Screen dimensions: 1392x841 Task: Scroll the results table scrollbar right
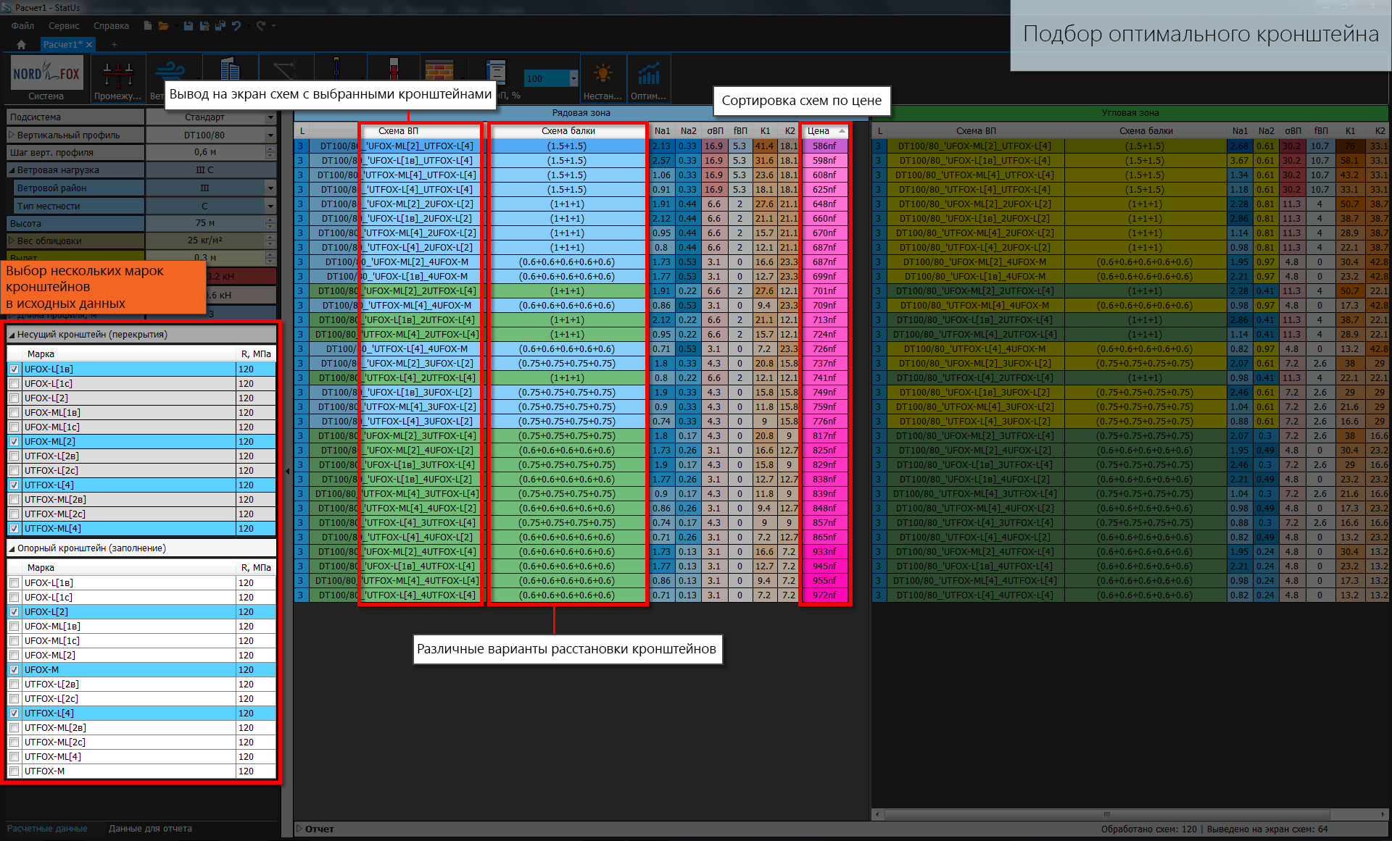pyautogui.click(x=1383, y=814)
